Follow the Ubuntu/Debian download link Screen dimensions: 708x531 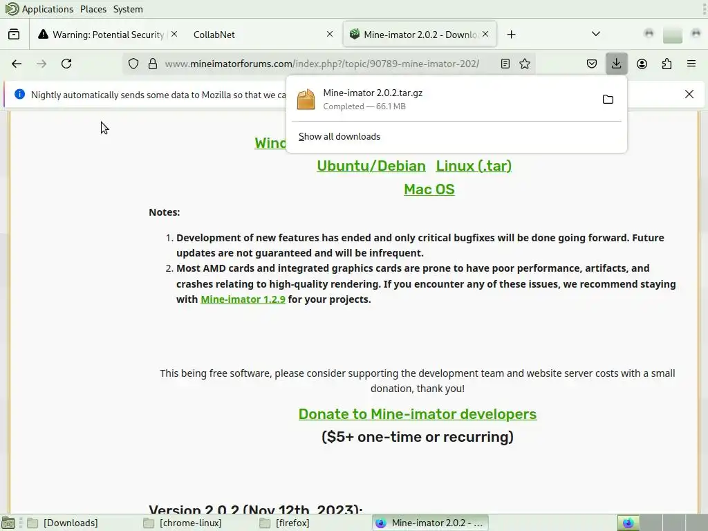click(x=371, y=166)
